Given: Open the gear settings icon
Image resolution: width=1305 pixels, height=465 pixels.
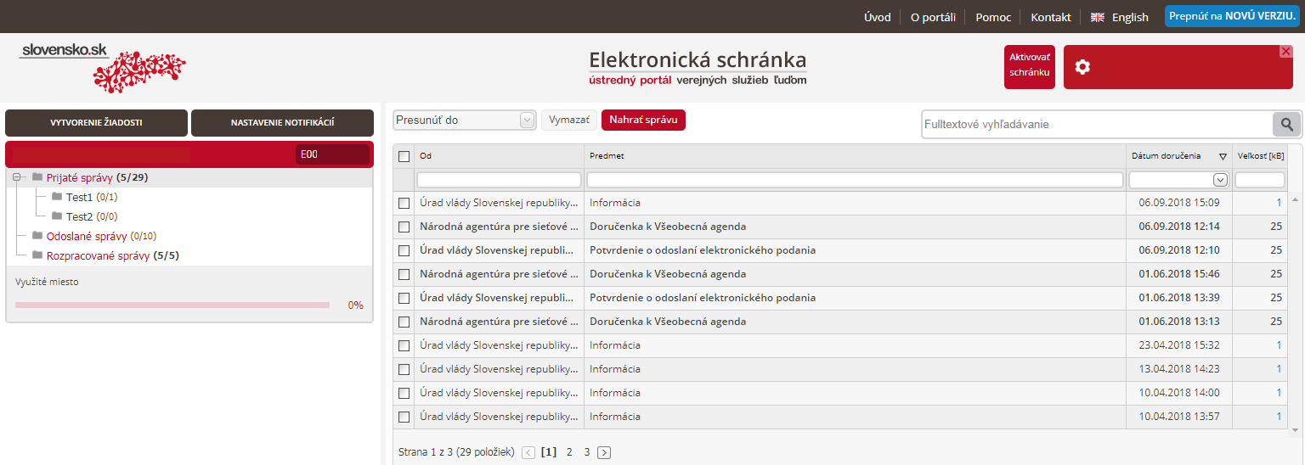Looking at the screenshot, I should click(x=1082, y=67).
